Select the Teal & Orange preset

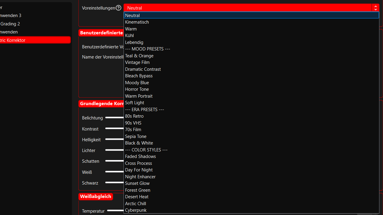pos(139,56)
